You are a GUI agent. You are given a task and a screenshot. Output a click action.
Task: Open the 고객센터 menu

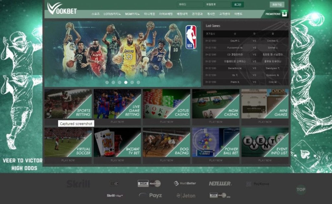(224, 14)
